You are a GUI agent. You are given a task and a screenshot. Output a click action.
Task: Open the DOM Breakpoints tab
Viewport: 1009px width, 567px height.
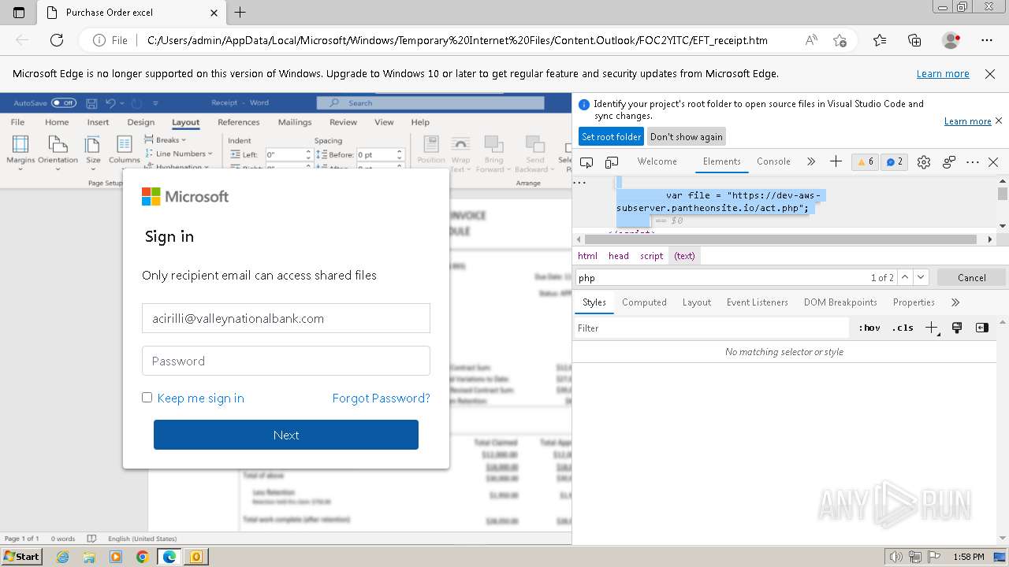click(x=840, y=302)
